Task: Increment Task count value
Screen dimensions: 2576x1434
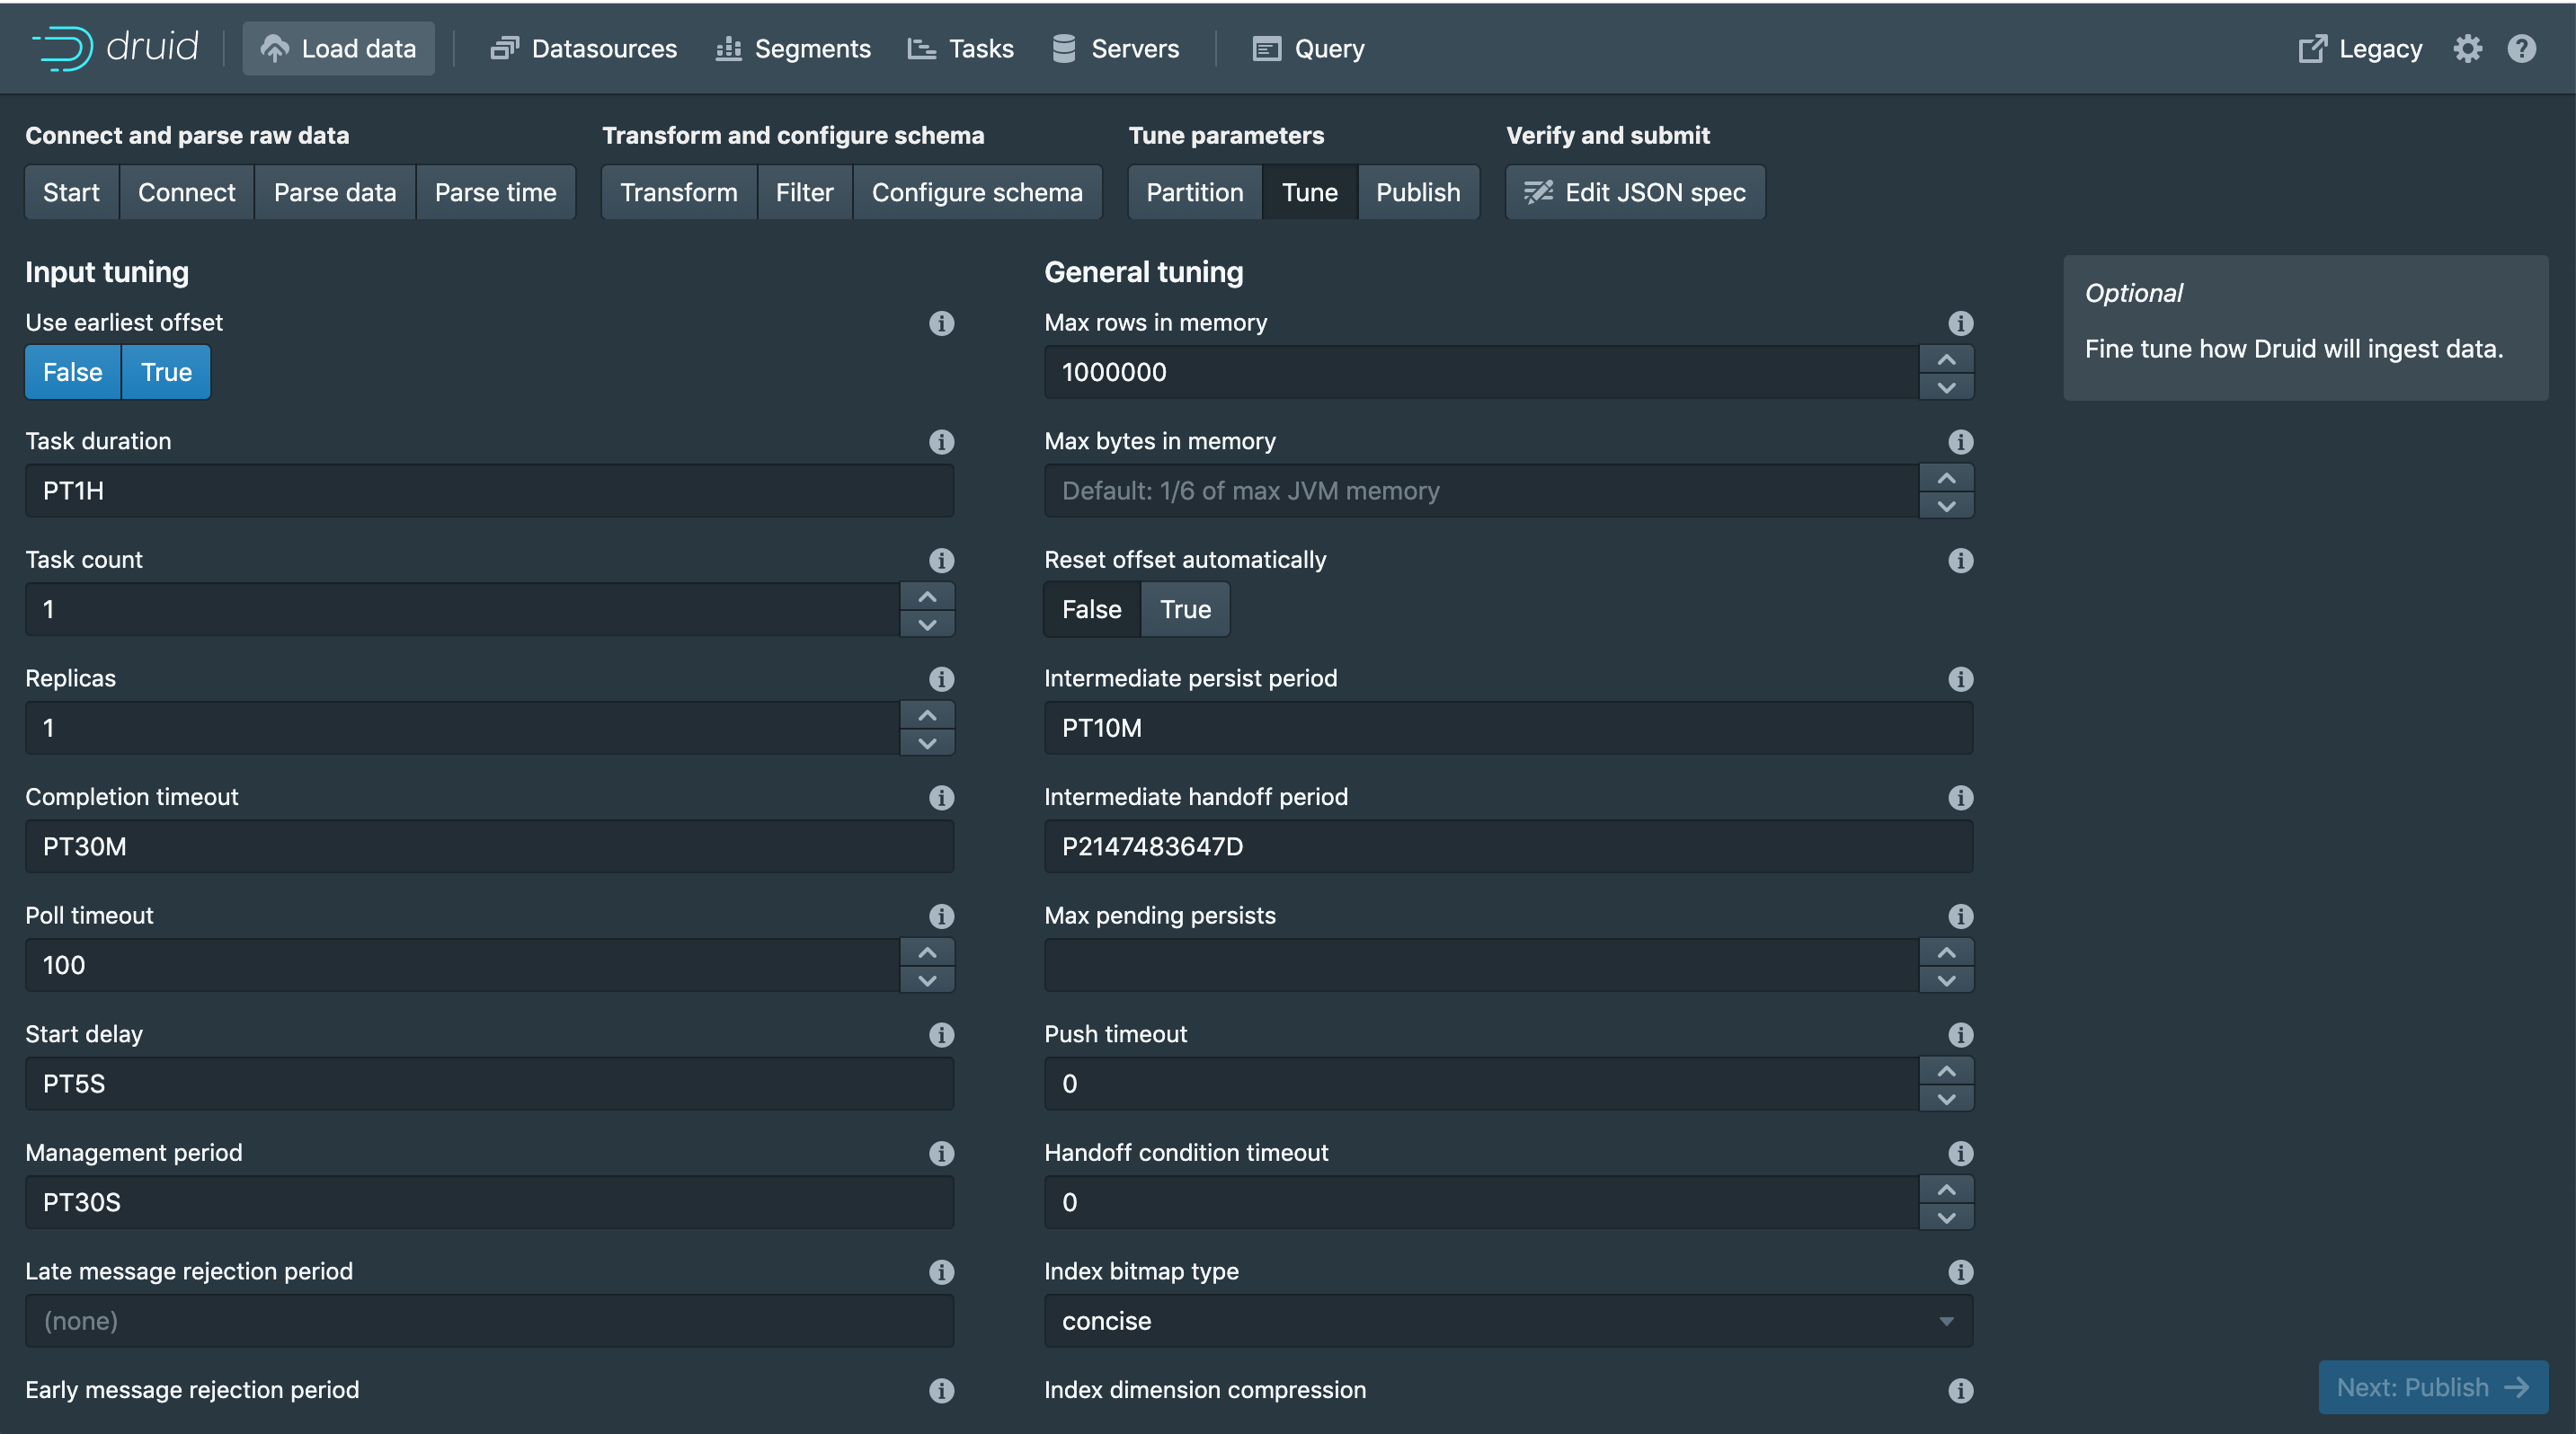Action: 927,597
